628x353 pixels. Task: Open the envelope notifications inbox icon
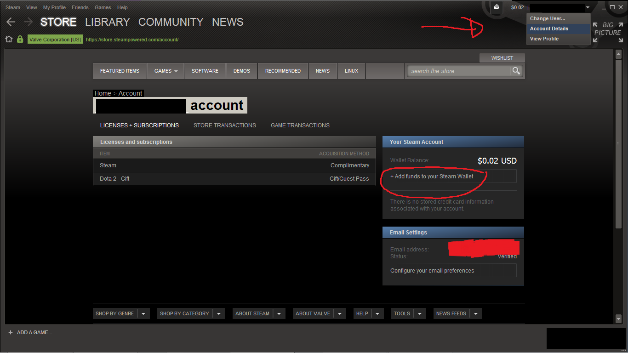coord(497,7)
